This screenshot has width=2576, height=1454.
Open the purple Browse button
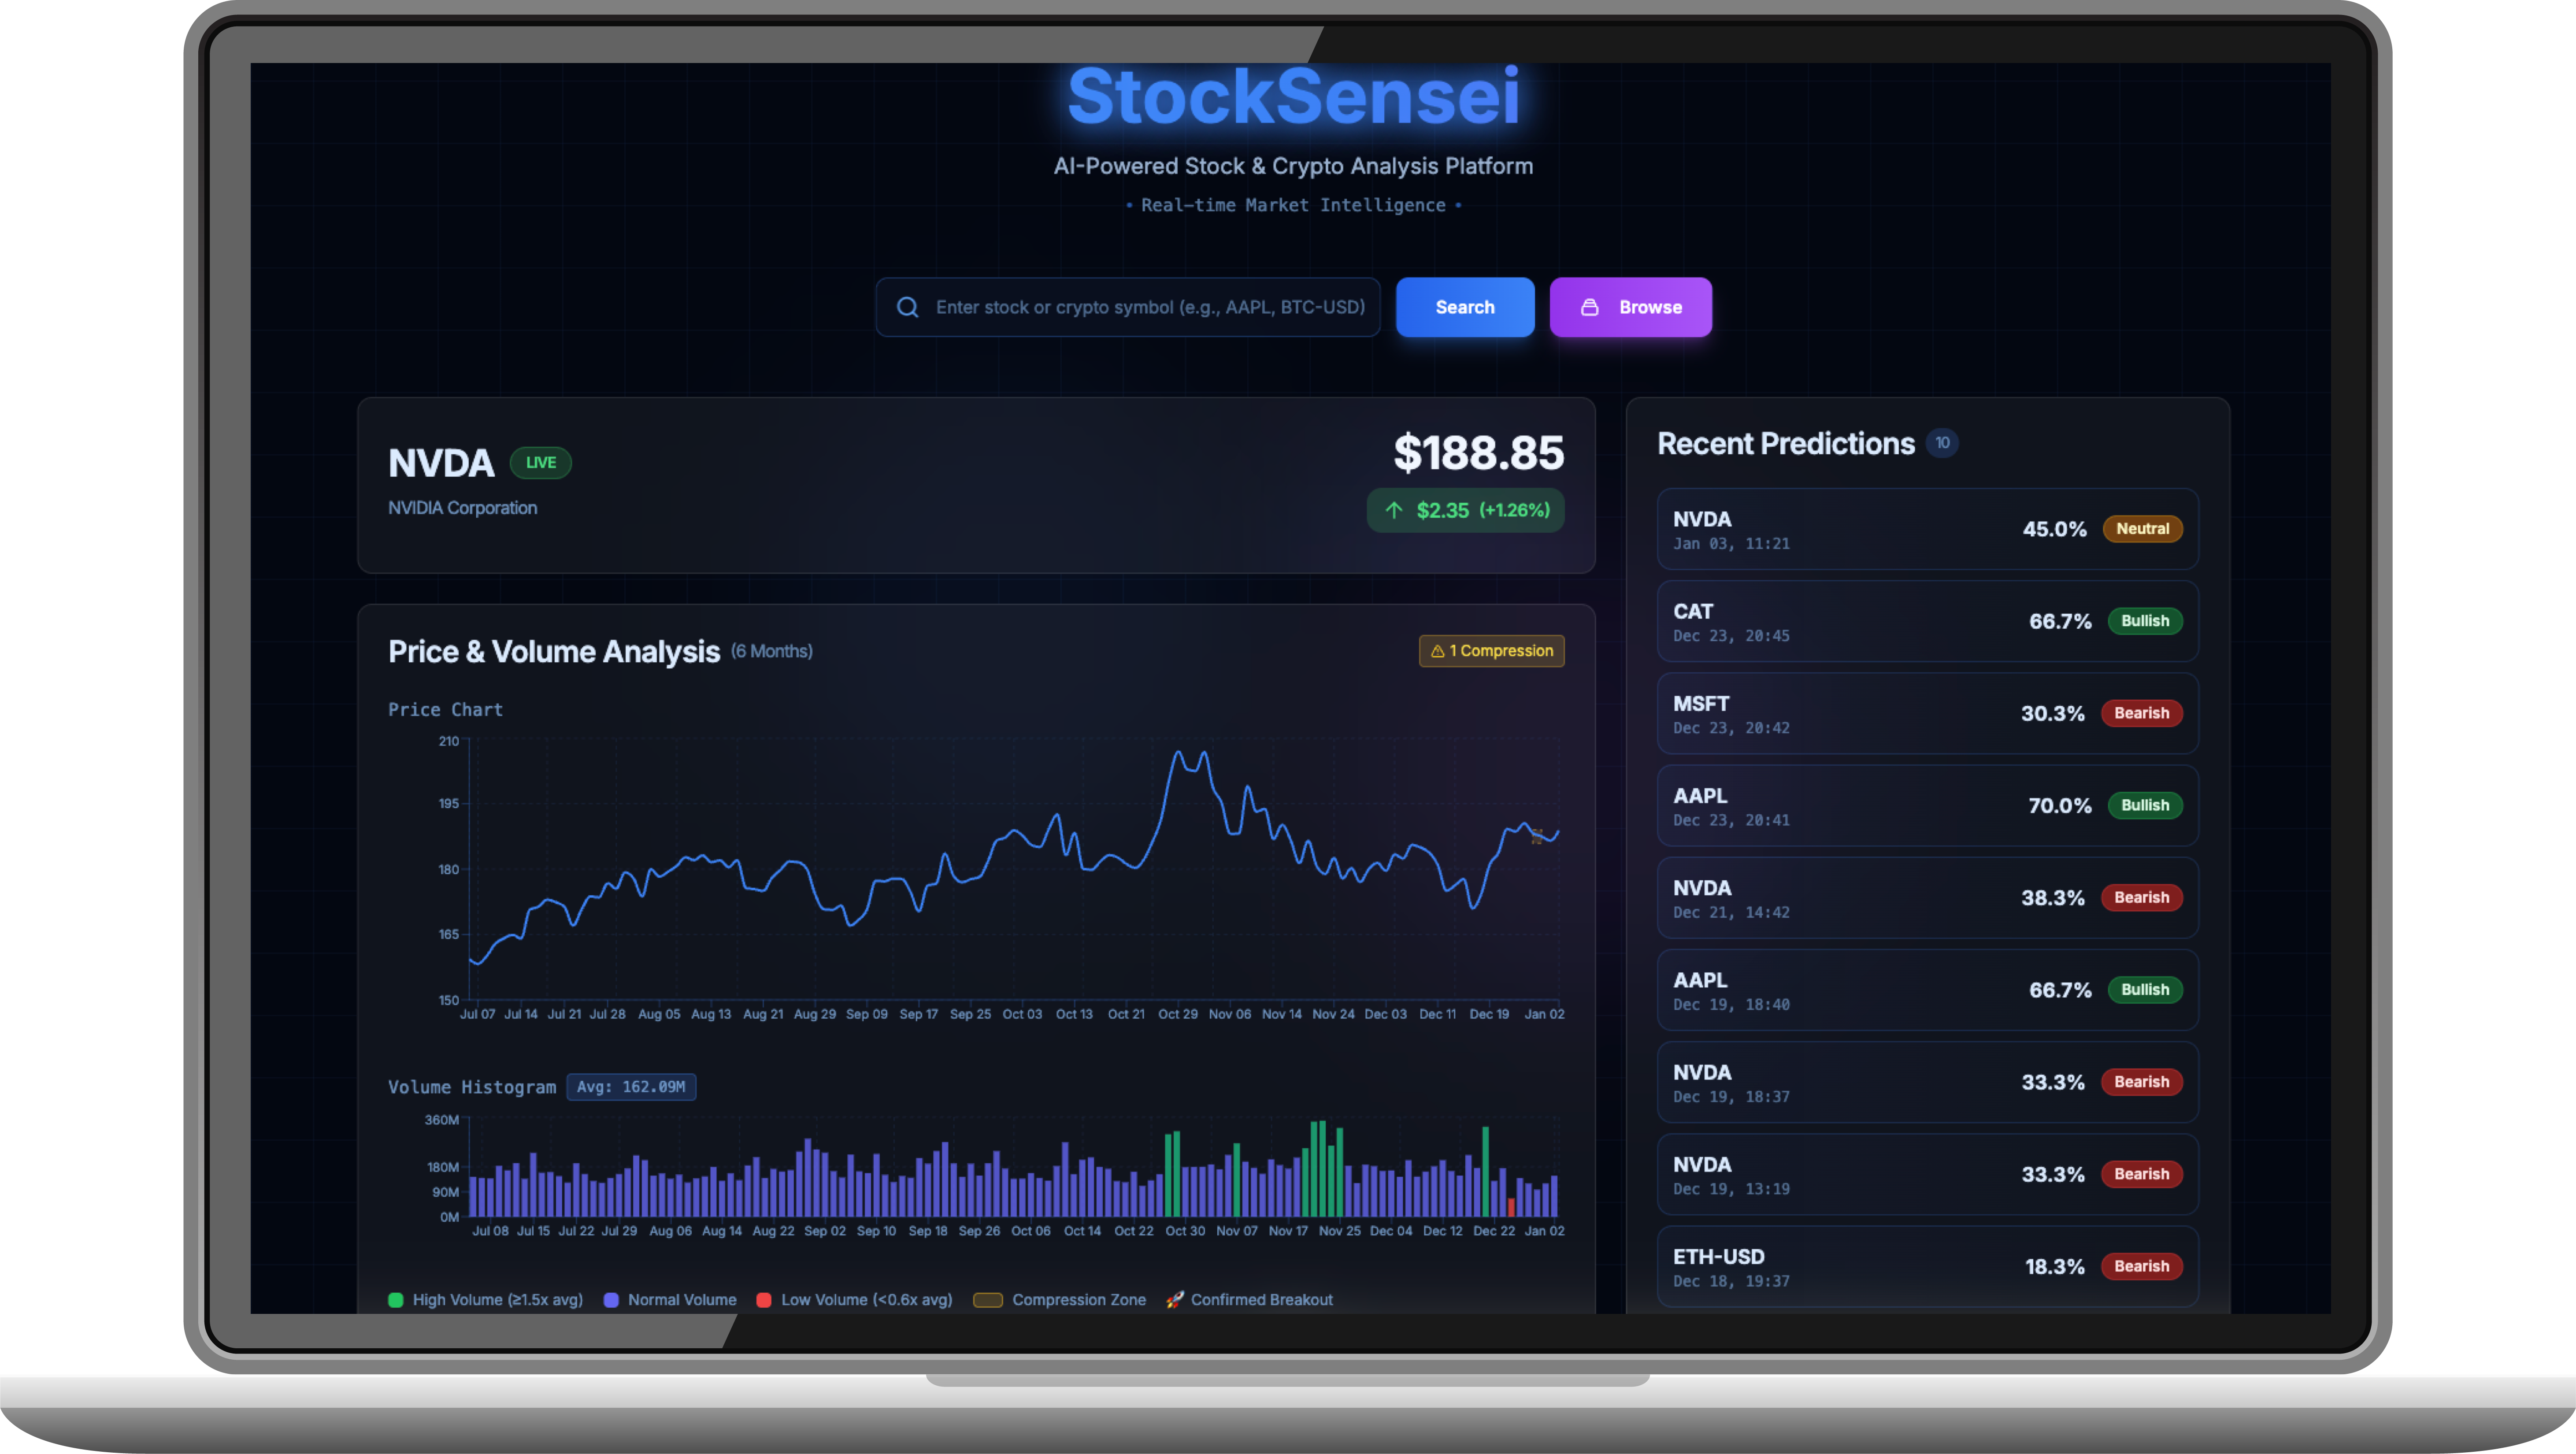(1630, 307)
